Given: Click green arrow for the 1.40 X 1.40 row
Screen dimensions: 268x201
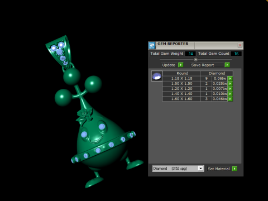Looking at the screenshot, I should pyautogui.click(x=230, y=94).
